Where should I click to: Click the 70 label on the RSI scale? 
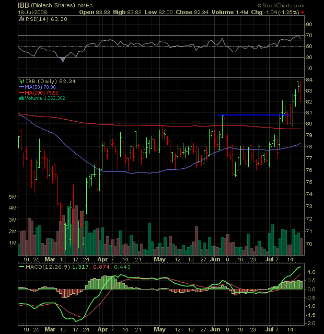(309, 35)
